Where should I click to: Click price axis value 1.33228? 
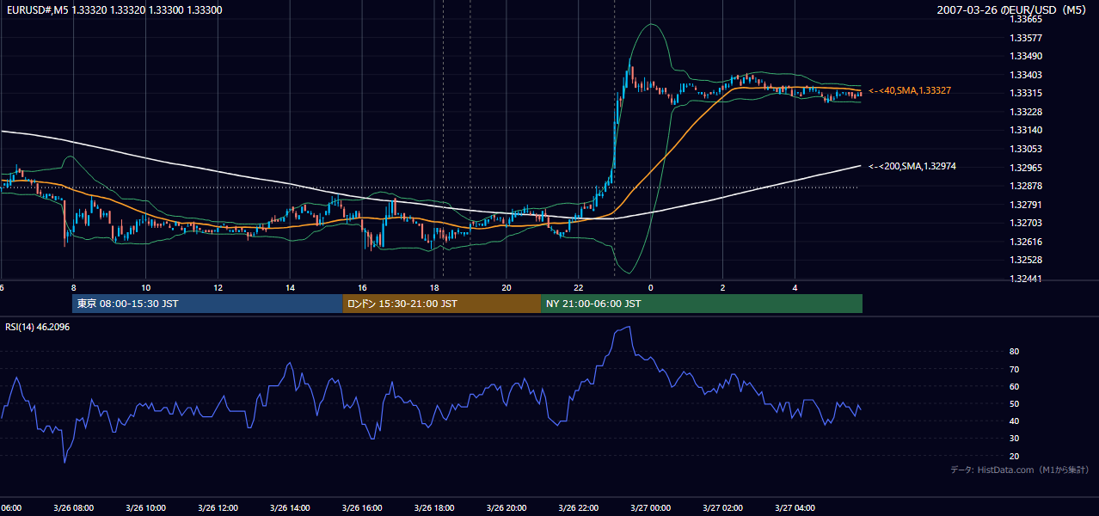(1026, 112)
